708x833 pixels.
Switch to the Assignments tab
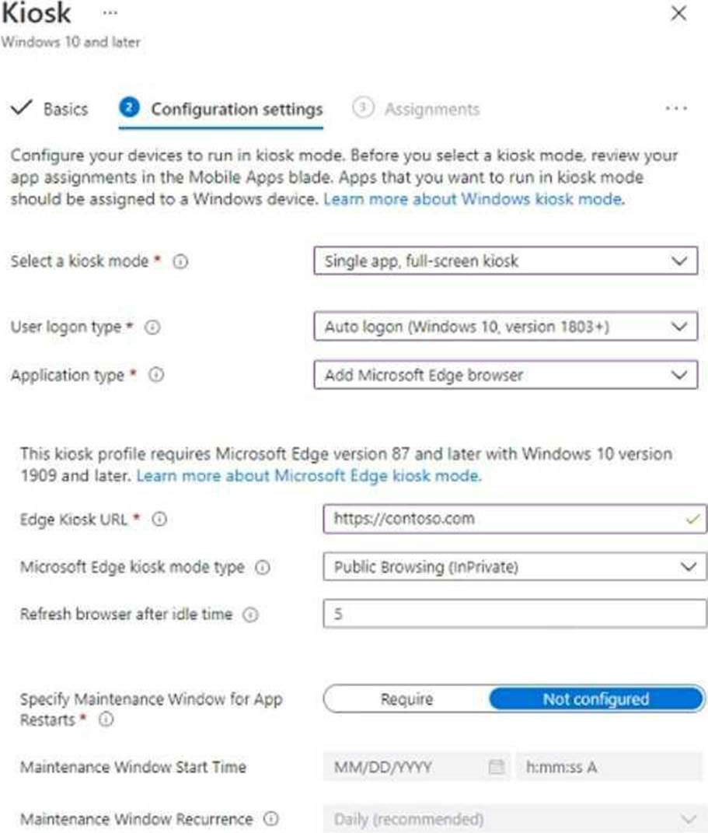point(431,109)
